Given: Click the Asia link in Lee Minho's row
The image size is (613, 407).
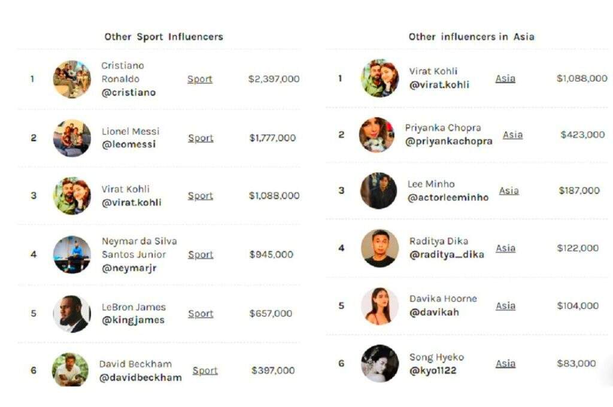Looking at the screenshot, I should pos(509,190).
